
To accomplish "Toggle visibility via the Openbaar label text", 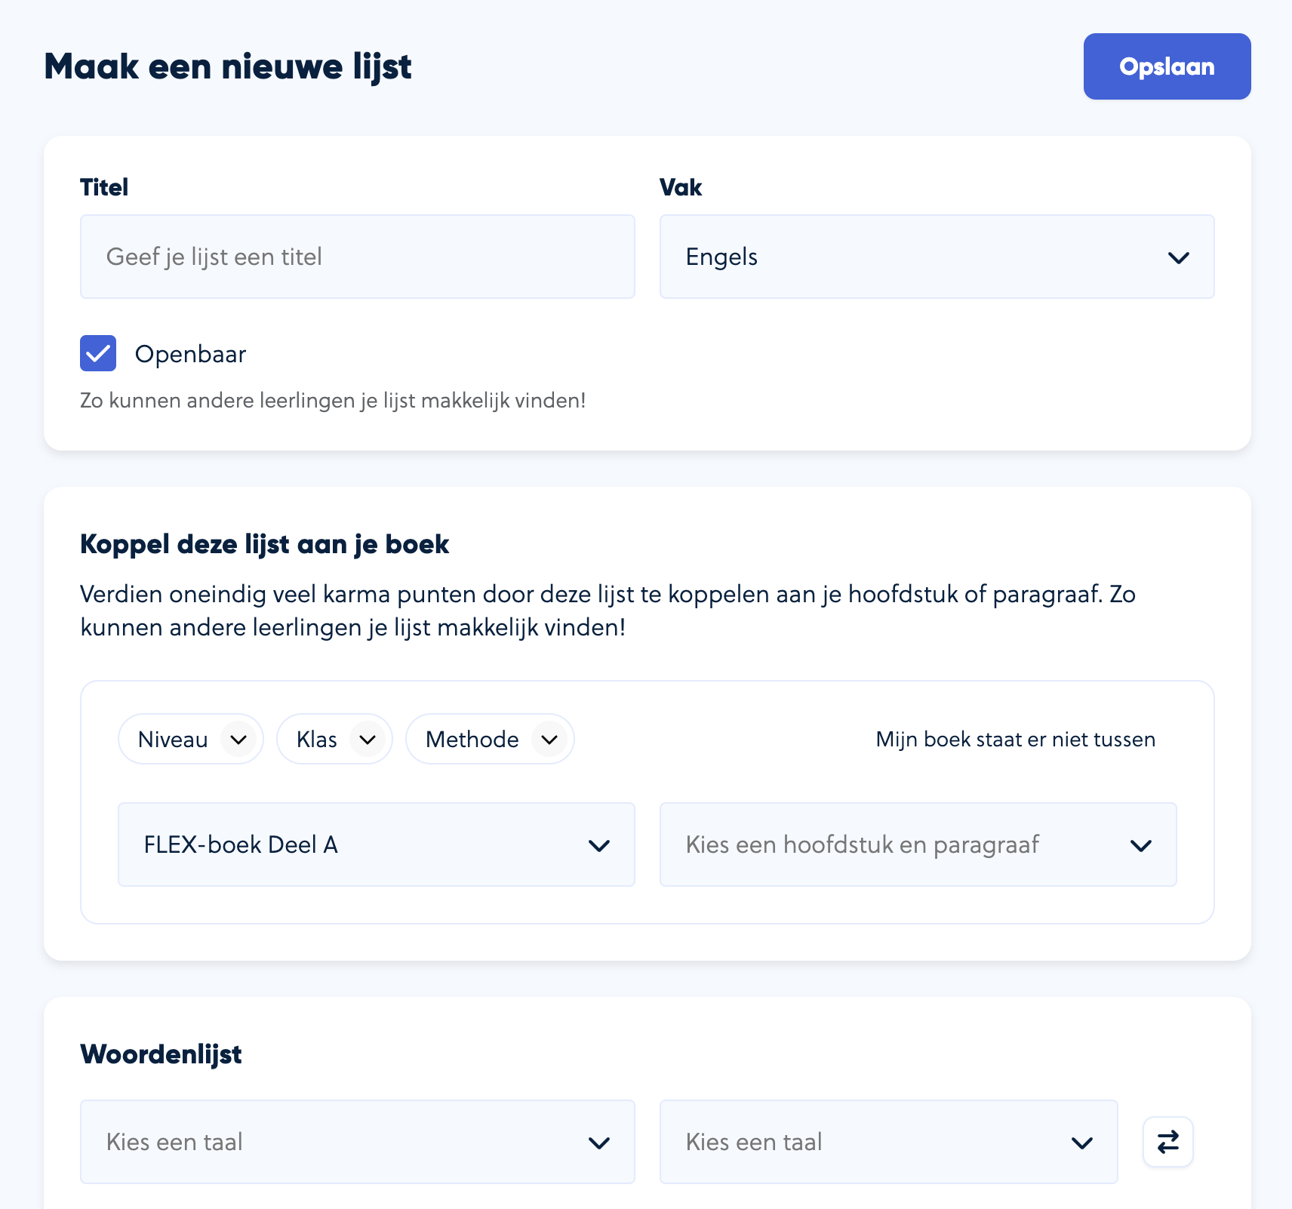I will tap(190, 354).
